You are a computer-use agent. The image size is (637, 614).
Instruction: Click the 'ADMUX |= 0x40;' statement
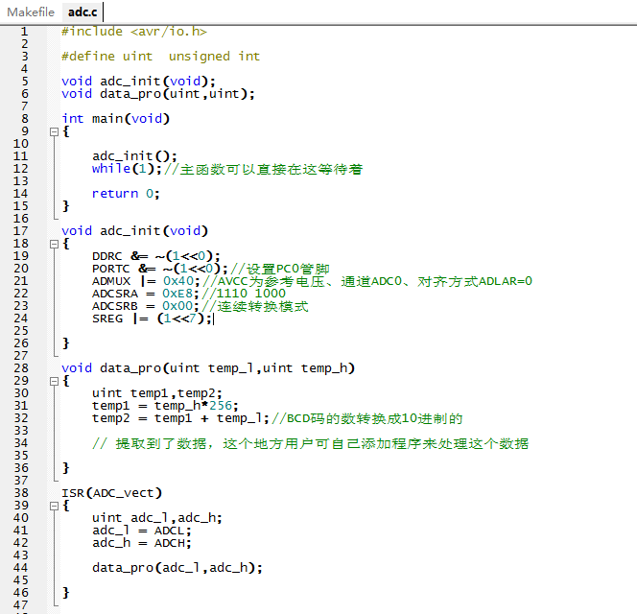point(146,281)
